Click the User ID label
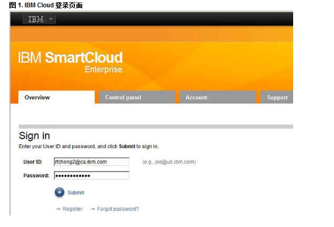This screenshot has height=227, width=334. click(32, 162)
